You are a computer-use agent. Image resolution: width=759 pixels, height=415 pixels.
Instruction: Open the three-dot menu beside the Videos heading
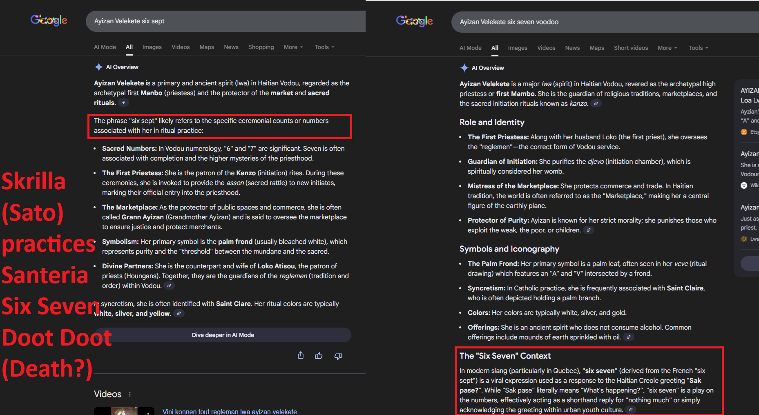click(130, 394)
